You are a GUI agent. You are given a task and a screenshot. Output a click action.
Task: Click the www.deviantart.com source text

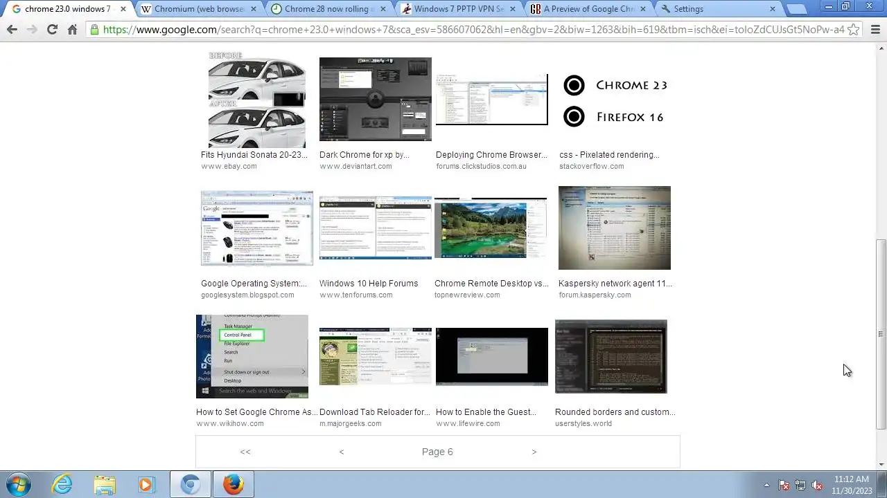pyautogui.click(x=355, y=166)
